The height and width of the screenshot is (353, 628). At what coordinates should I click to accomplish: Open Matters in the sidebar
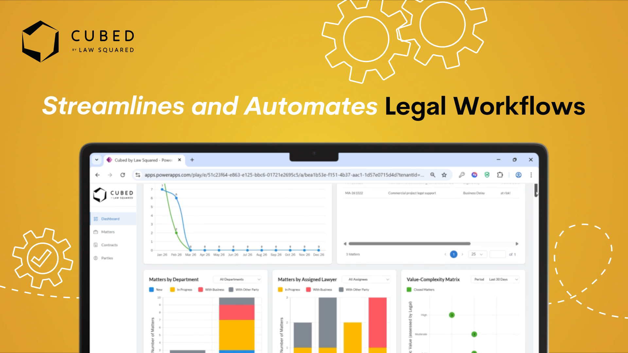(113, 232)
